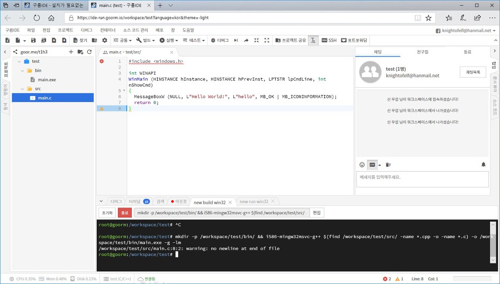Click the 채팅목록 chat list button
This screenshot has height=284, width=500.
[473, 72]
